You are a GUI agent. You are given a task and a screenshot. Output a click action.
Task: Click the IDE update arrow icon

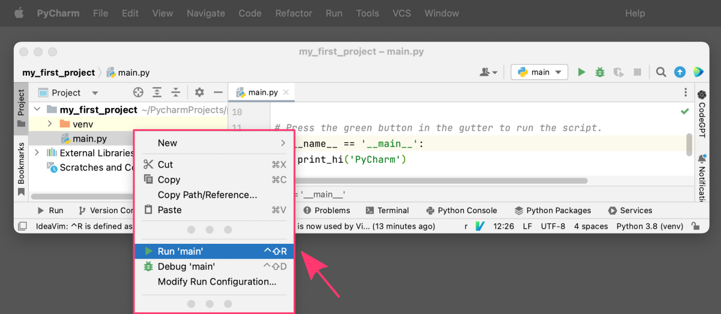(680, 72)
